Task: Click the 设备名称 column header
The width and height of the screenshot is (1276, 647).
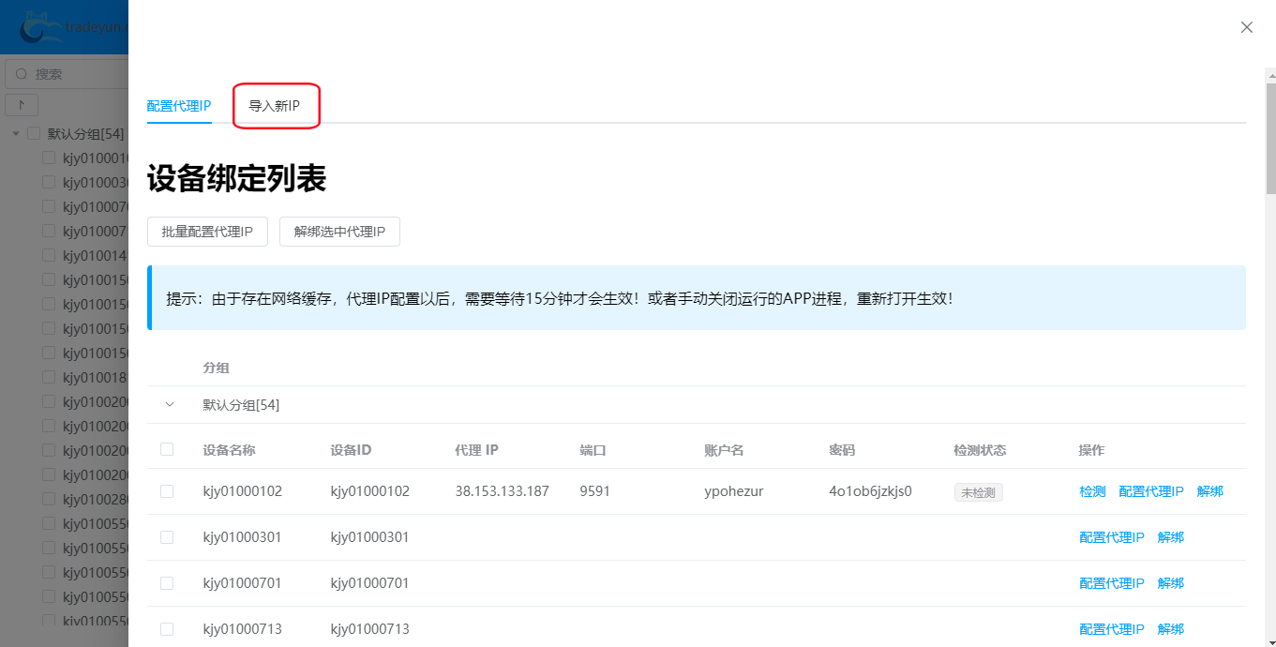Action: click(229, 450)
